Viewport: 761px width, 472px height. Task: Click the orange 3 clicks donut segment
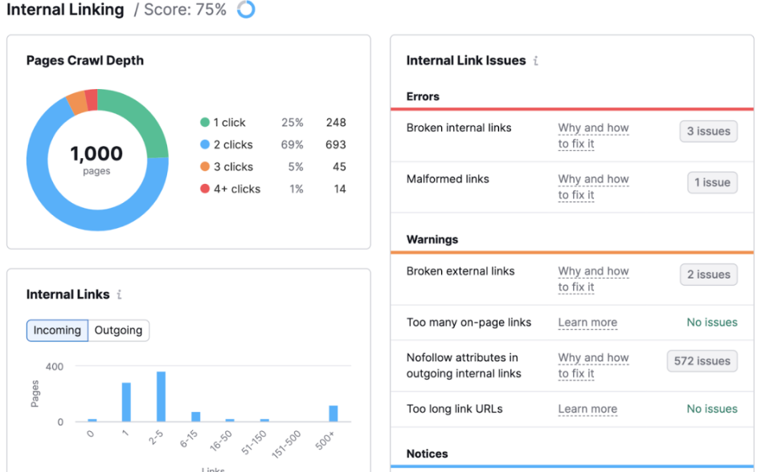pos(76,103)
